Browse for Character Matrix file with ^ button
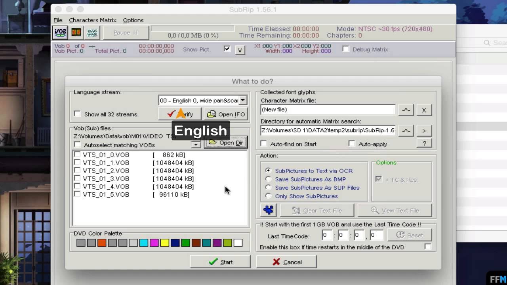Viewport: 507px width, 285px height. (406, 110)
